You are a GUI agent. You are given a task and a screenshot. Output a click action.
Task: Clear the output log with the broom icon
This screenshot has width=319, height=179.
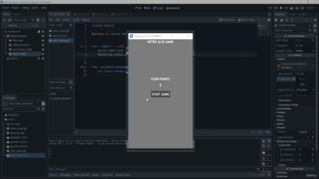click(x=264, y=141)
